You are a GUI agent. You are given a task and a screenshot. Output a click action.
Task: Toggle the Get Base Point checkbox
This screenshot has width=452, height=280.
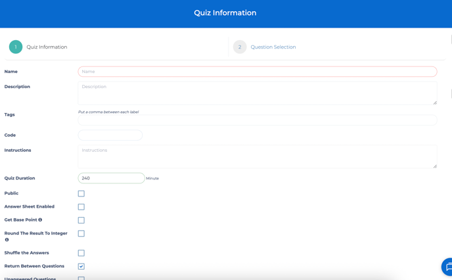(x=81, y=220)
